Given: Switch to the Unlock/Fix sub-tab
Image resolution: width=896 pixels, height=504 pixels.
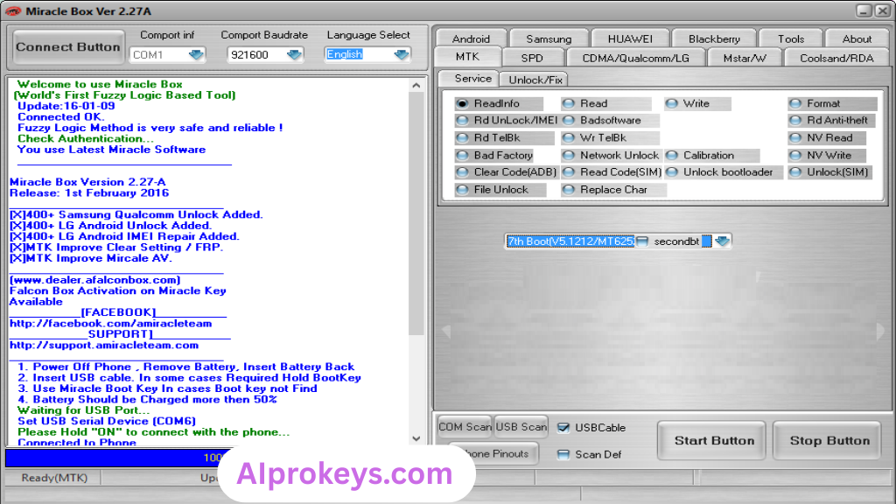Looking at the screenshot, I should tap(535, 80).
